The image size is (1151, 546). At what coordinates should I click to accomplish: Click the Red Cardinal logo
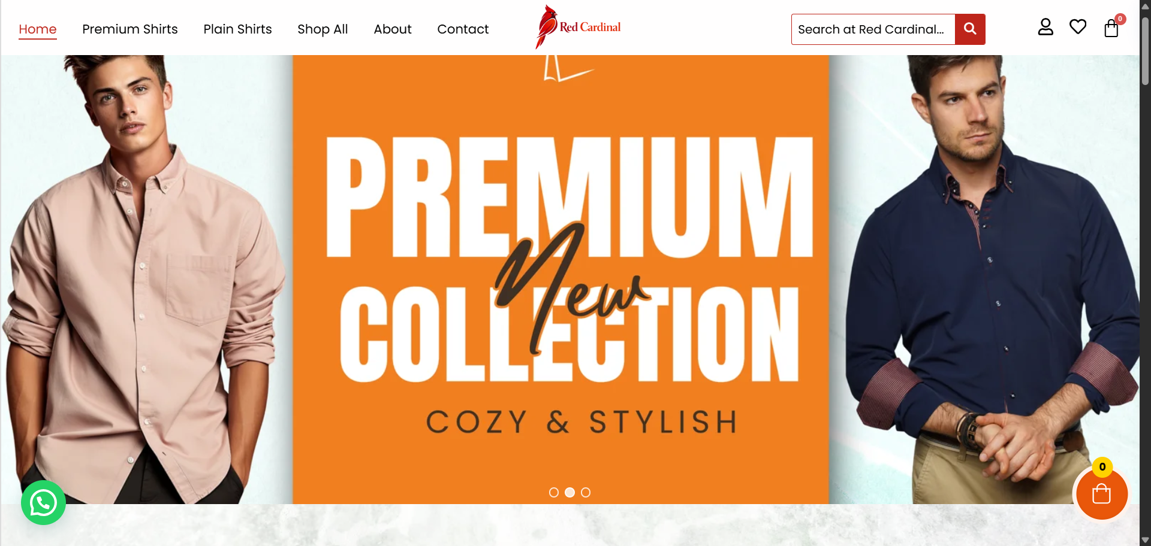(578, 27)
